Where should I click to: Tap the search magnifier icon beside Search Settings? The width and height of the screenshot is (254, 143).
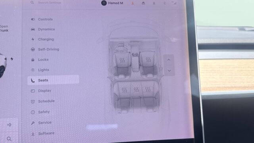33,3
